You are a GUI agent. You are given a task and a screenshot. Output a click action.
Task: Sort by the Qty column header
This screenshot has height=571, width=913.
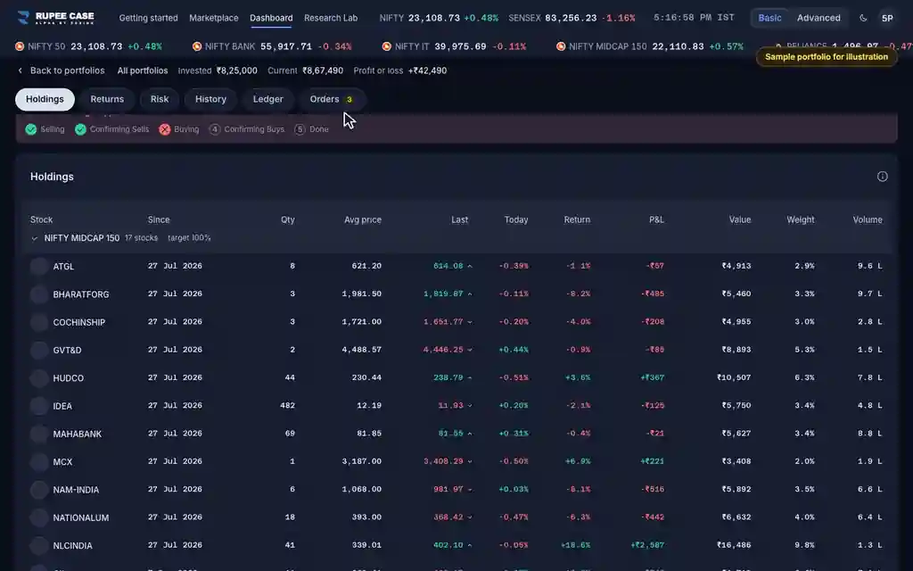[x=288, y=219]
